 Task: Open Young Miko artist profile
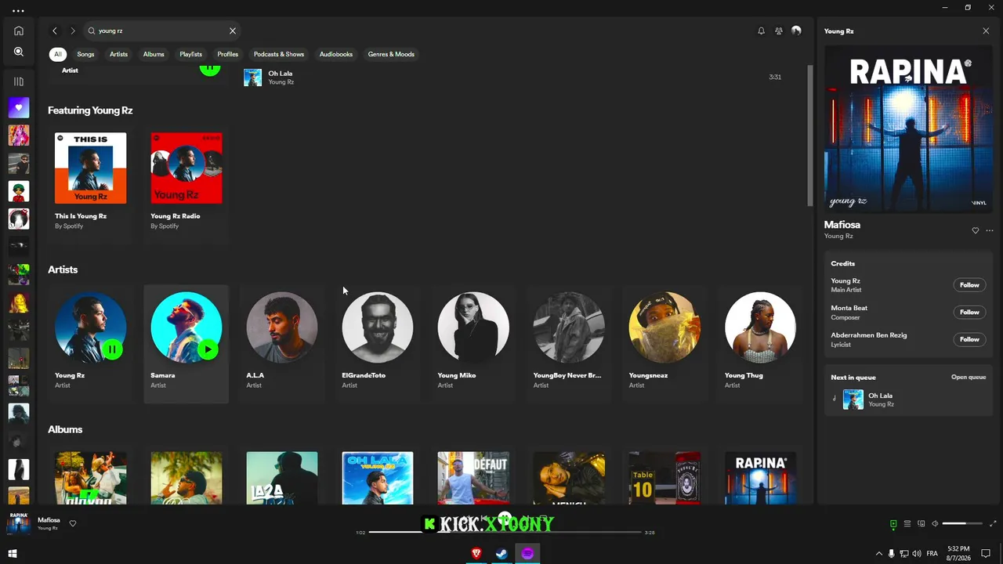pyautogui.click(x=473, y=344)
